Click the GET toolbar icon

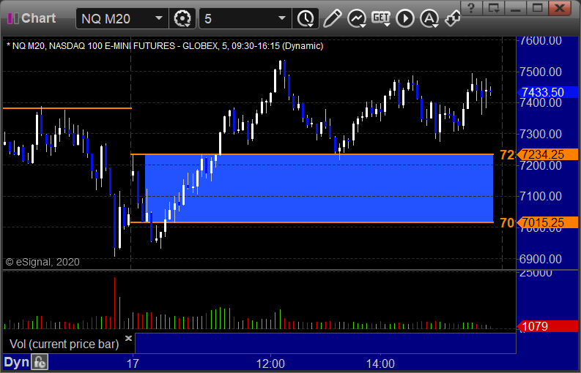click(381, 18)
